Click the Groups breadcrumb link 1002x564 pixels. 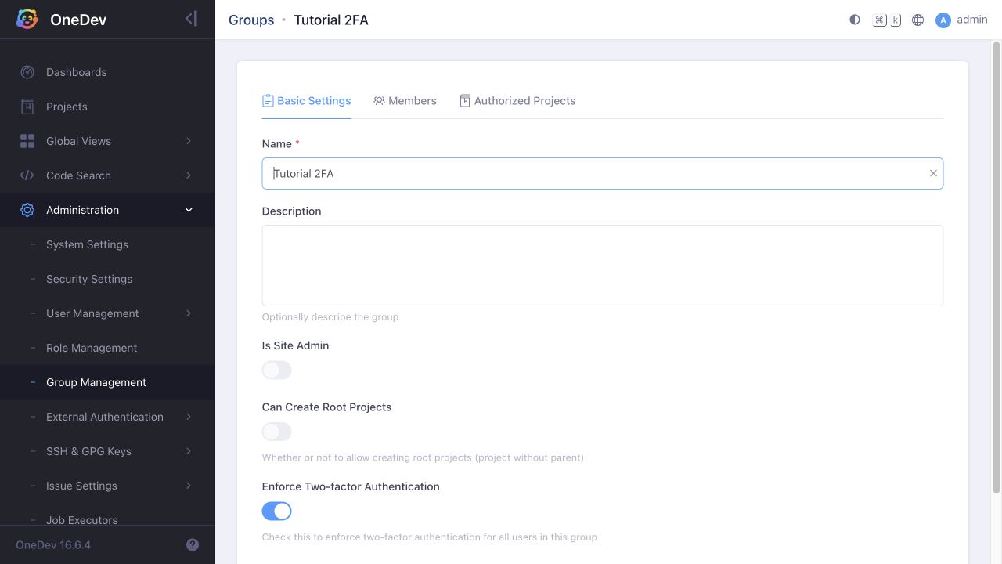tap(251, 20)
